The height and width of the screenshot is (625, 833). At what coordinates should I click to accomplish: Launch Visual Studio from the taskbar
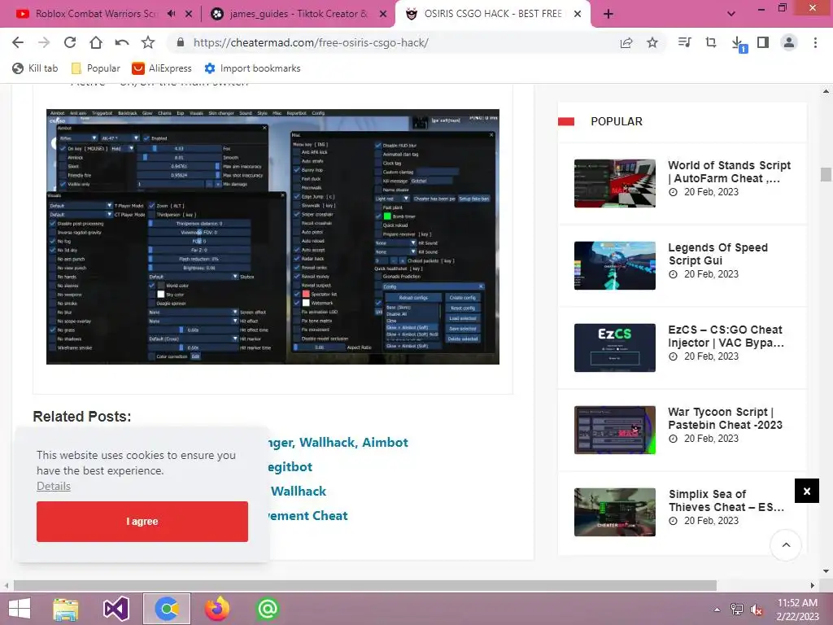pyautogui.click(x=116, y=609)
